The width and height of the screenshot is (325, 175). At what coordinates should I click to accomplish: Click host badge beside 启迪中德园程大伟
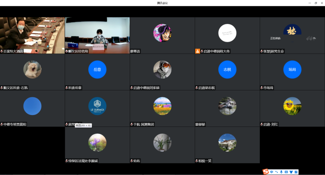197,51
